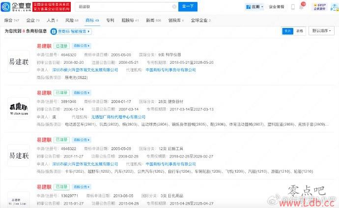Open 易建联 title of trademark 4646320
The image size is (339, 208).
tap(44, 46)
